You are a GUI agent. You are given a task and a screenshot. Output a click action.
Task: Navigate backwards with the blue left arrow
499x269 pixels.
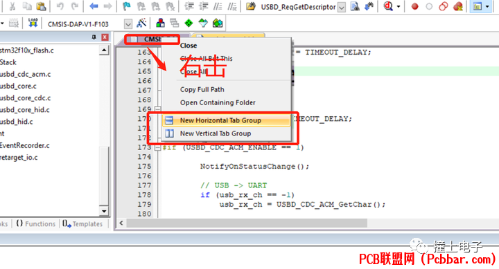(x=94, y=6)
